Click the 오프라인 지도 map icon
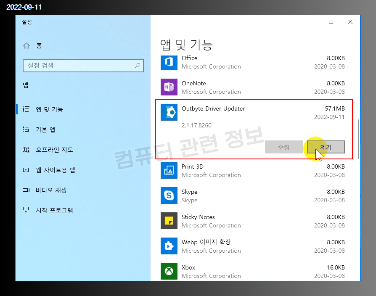 pyautogui.click(x=26, y=150)
